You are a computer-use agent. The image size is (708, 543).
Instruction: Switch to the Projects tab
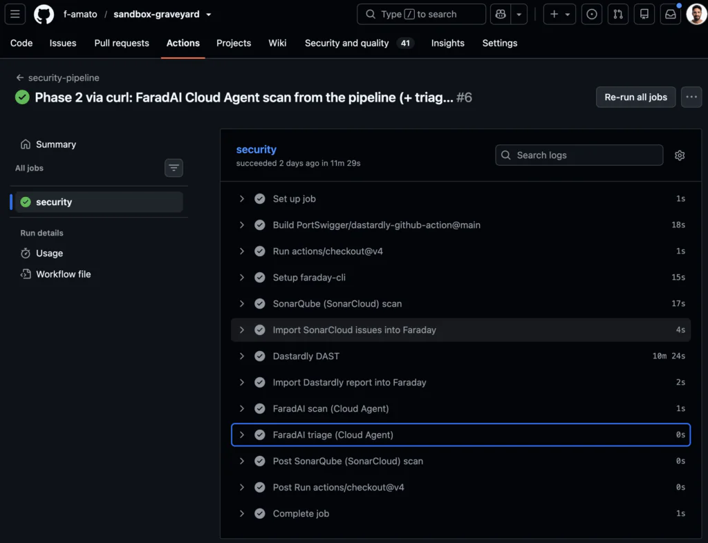(234, 43)
